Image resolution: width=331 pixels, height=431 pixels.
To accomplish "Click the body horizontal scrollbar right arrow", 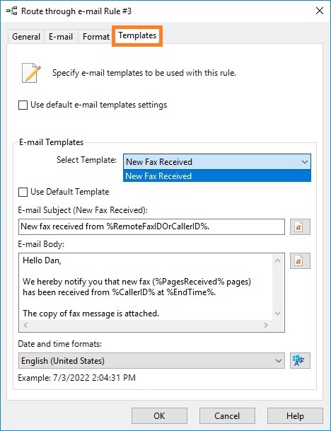I will coord(266,325).
